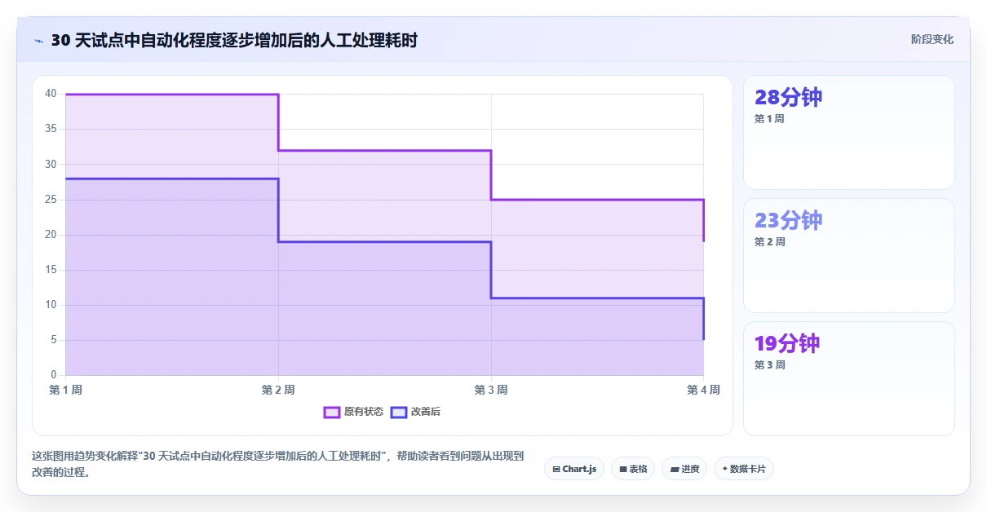Click the y-axis value 0

click(x=53, y=375)
